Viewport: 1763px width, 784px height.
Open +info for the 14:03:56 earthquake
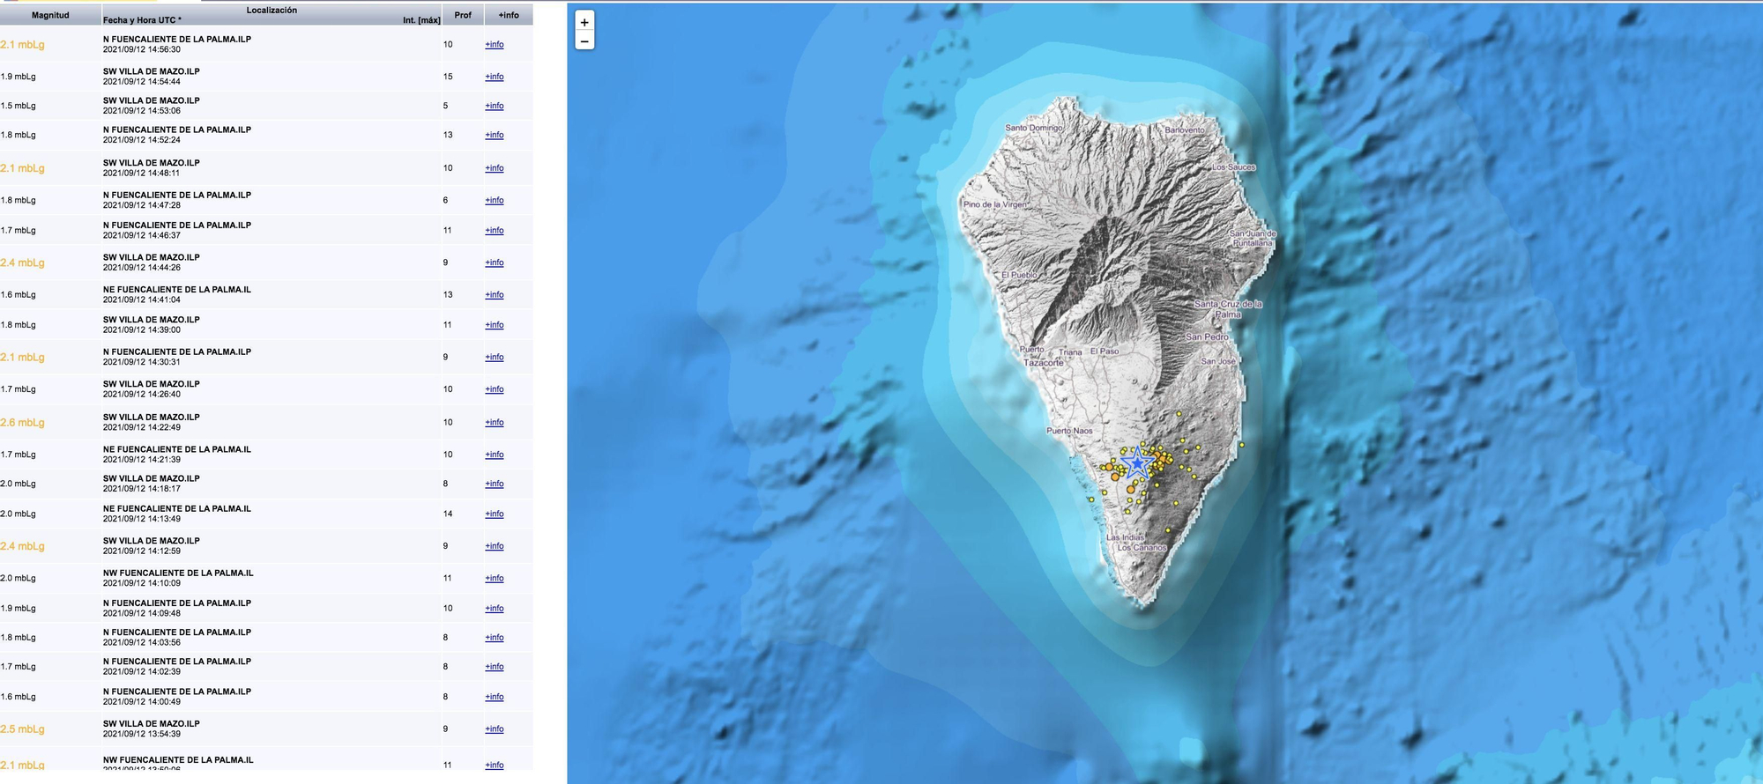click(x=495, y=637)
